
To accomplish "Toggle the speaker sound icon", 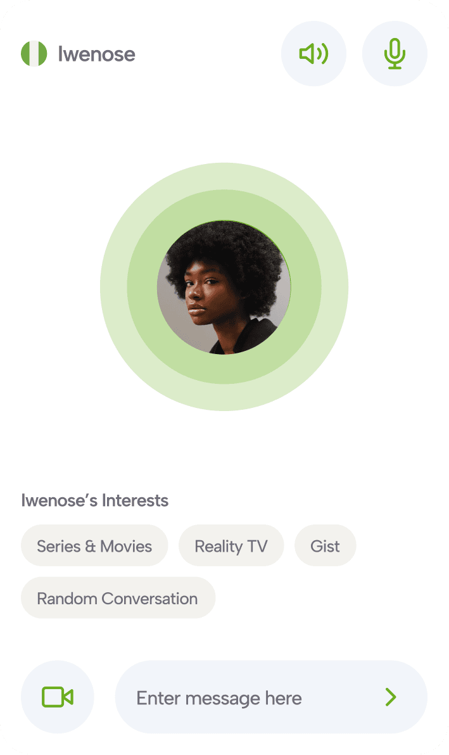I will click(313, 53).
